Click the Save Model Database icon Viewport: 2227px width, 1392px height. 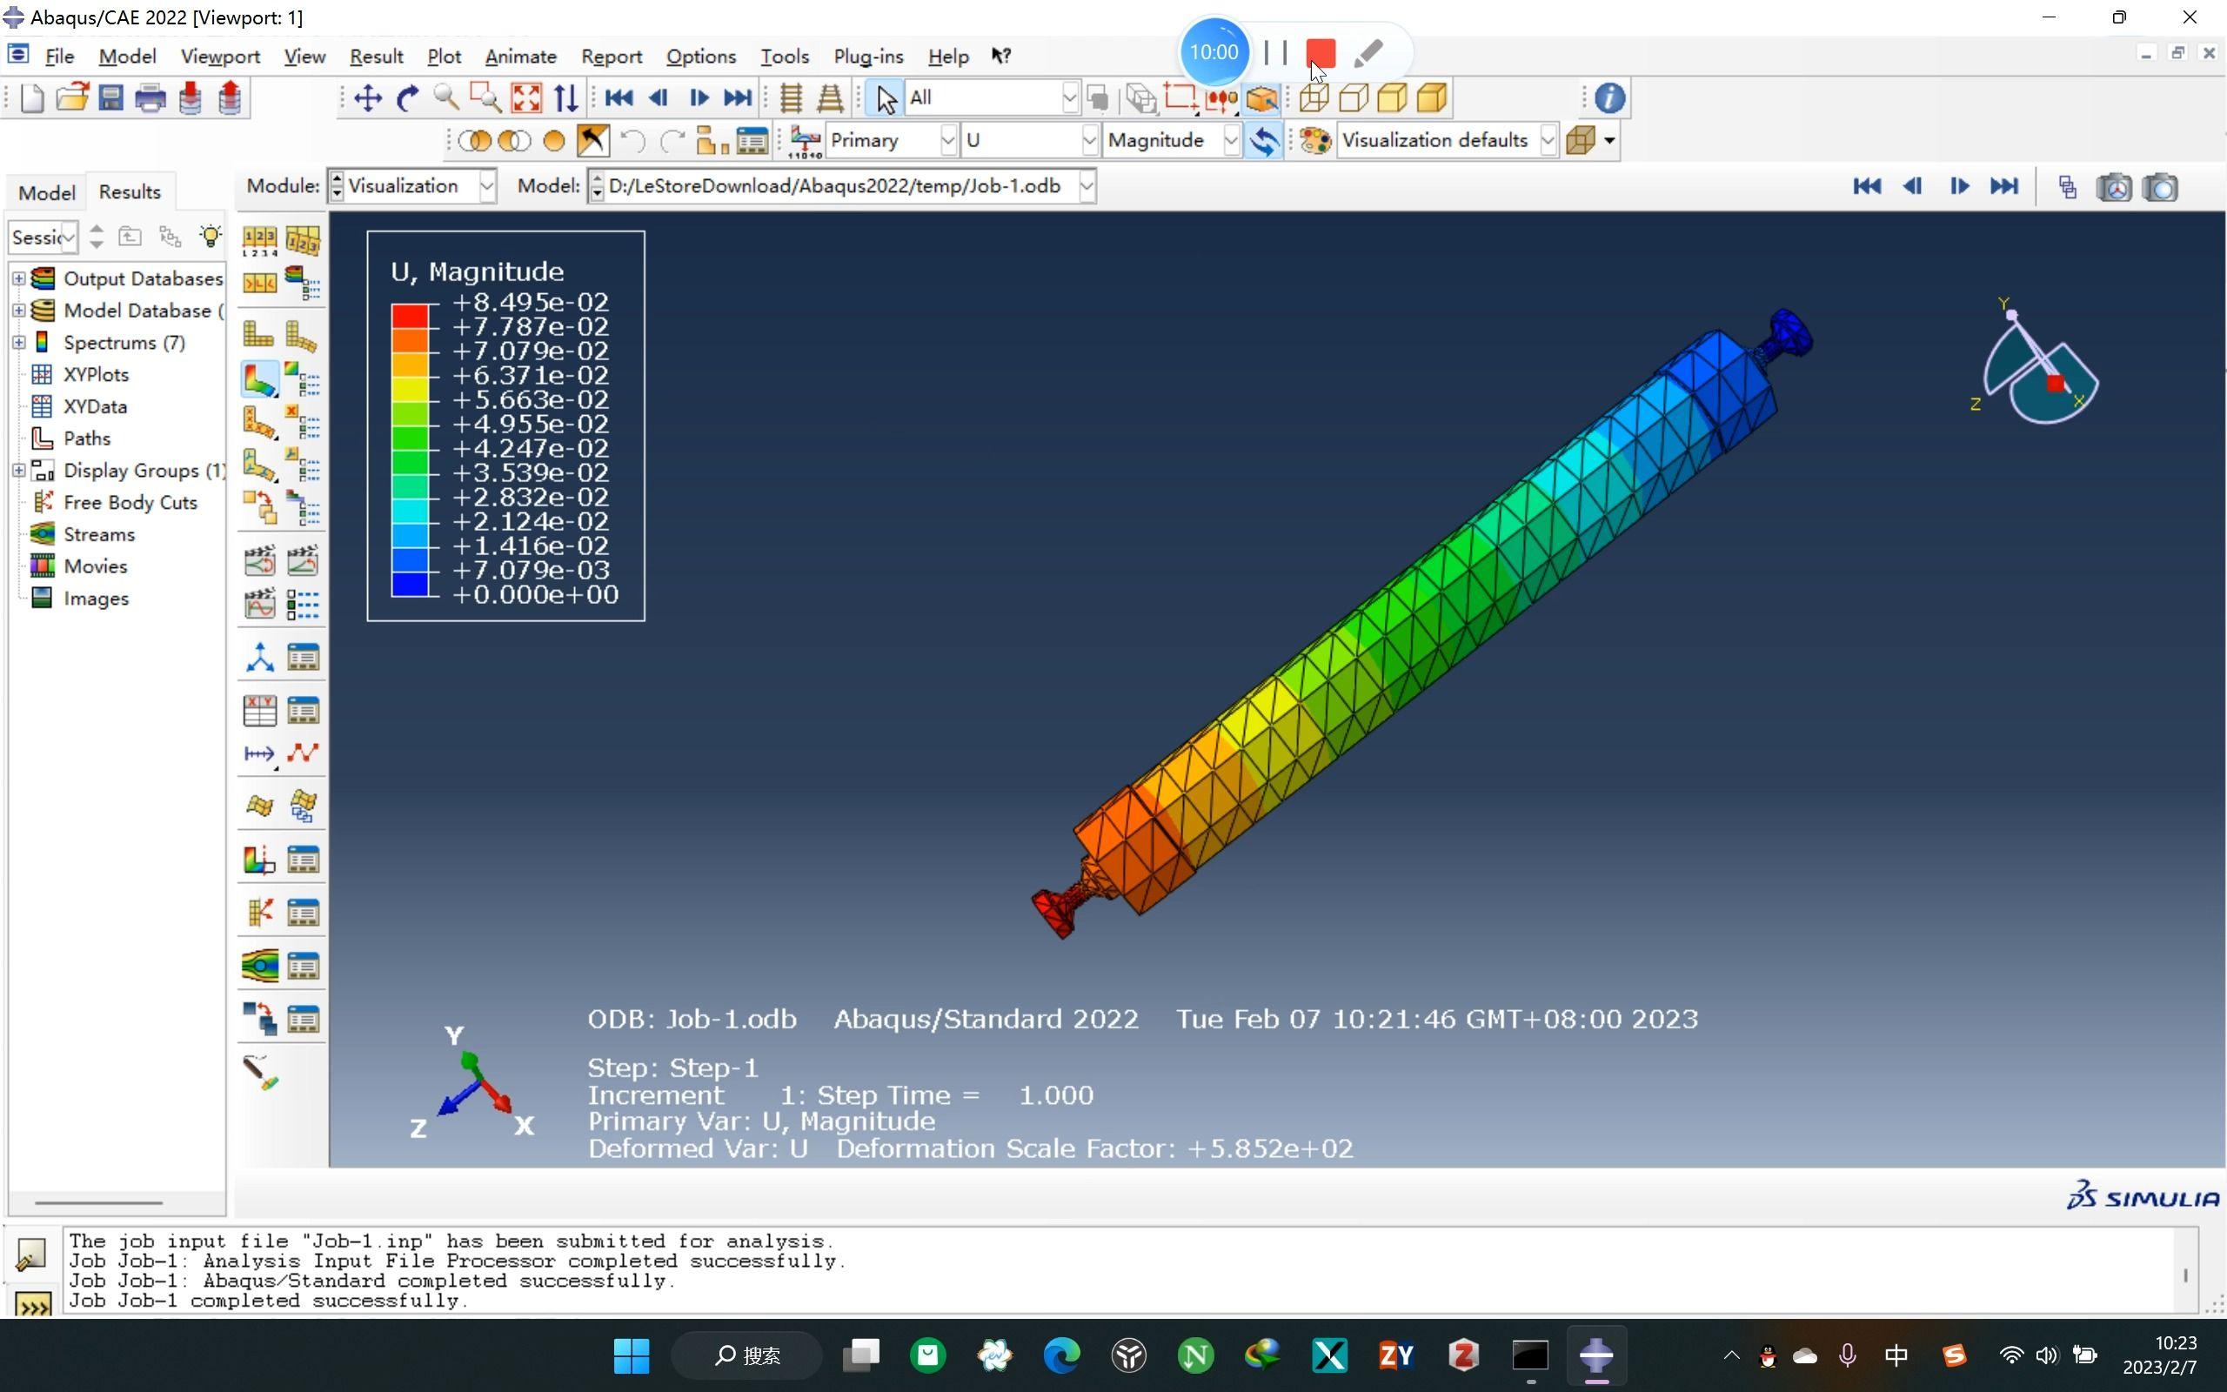tap(110, 97)
